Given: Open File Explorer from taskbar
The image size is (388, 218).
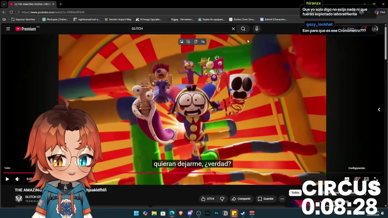Looking at the screenshot, I should point(154,213).
